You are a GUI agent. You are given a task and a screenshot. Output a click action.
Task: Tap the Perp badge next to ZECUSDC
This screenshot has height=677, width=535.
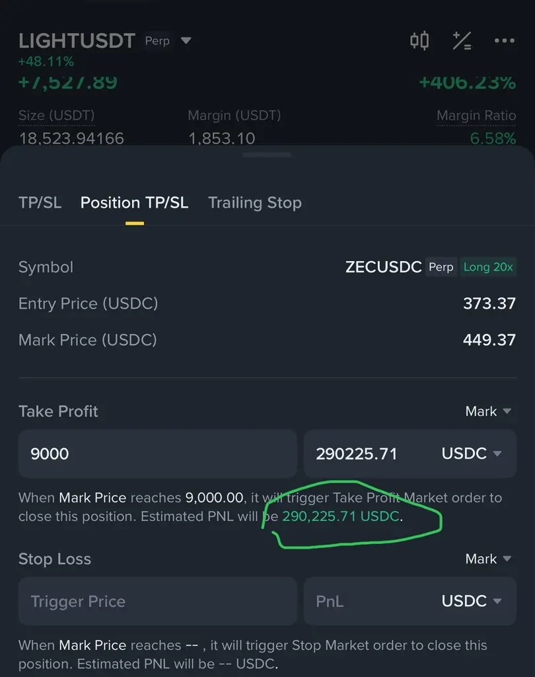pos(441,267)
